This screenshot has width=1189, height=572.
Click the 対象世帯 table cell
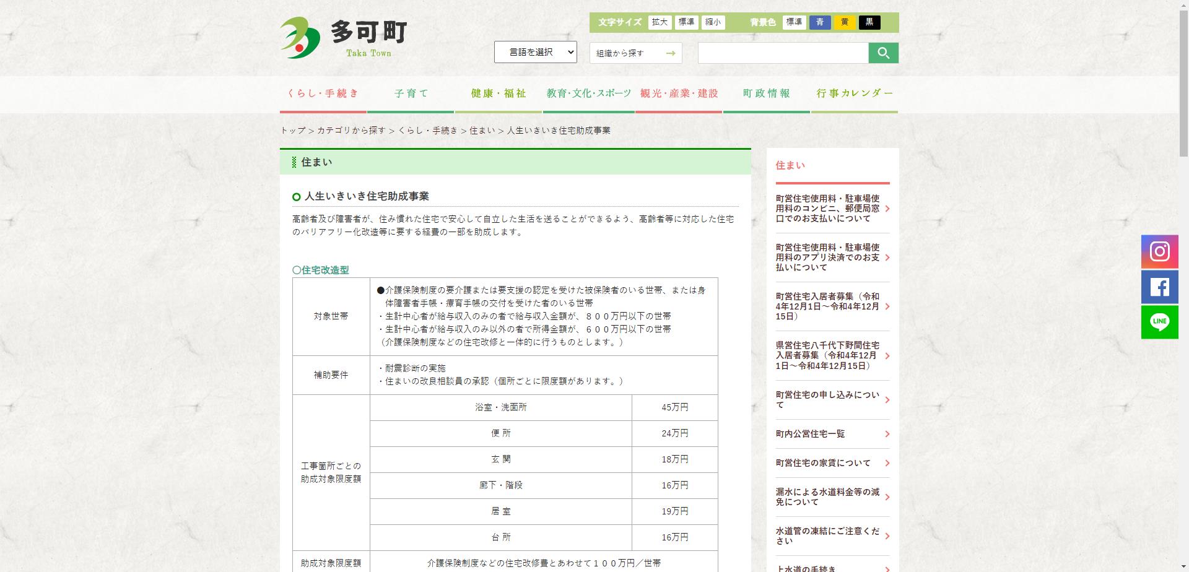point(331,316)
